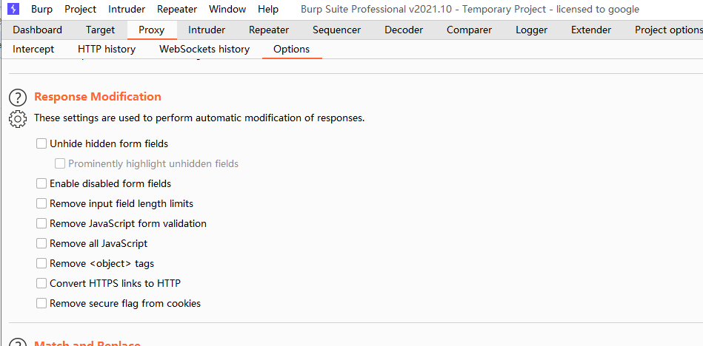Open the Project menu
Image resolution: width=703 pixels, height=346 pixels.
point(80,10)
